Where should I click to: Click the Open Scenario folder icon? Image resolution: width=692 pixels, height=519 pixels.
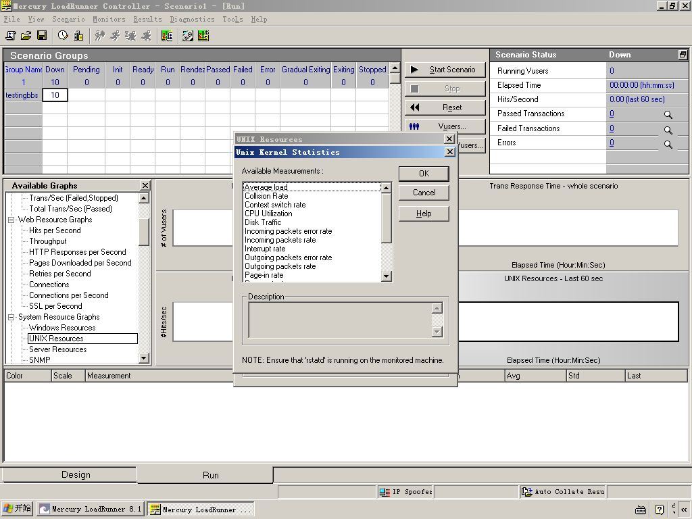coord(26,36)
